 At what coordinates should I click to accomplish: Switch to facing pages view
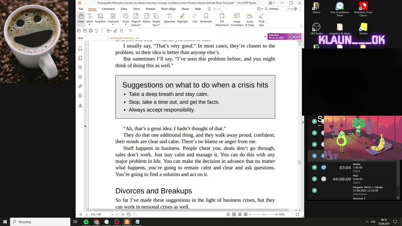[x=240, y=214]
